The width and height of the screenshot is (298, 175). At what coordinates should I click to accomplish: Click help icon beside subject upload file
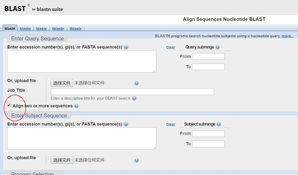[x=136, y=160]
